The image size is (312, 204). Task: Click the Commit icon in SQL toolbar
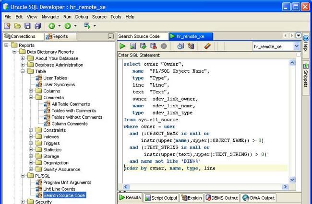coord(144,46)
